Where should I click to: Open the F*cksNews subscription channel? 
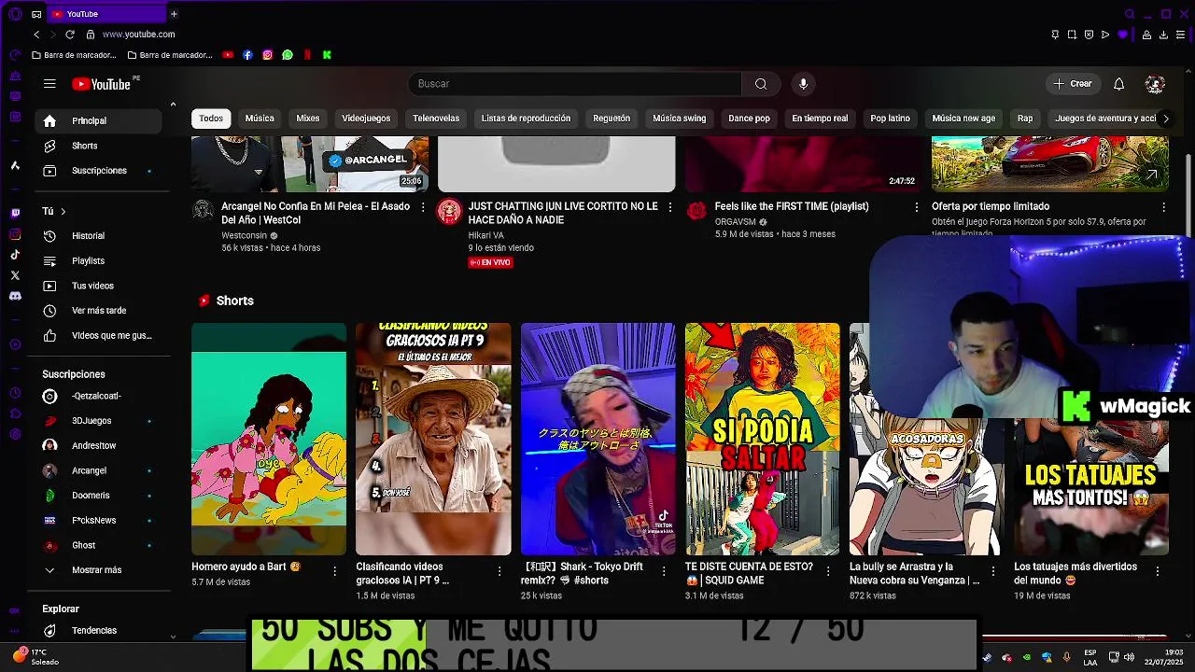coord(98,521)
